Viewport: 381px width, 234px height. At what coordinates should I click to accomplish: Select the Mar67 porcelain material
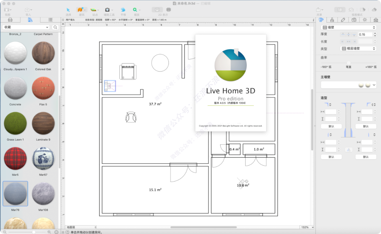click(x=43, y=159)
